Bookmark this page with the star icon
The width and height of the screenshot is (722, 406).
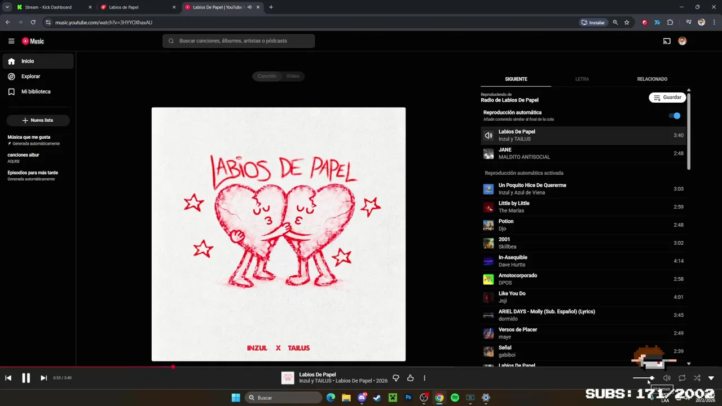[627, 23]
